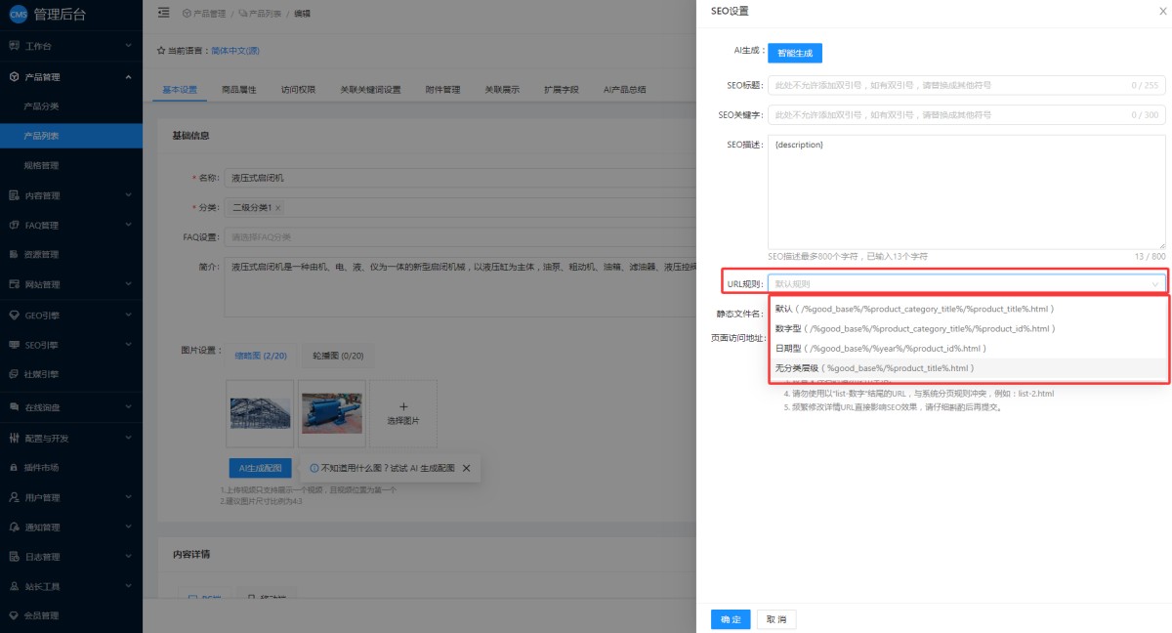Open the 插件市场 sidebar item
Screen dimensions: 1172x633
[x=70, y=467]
